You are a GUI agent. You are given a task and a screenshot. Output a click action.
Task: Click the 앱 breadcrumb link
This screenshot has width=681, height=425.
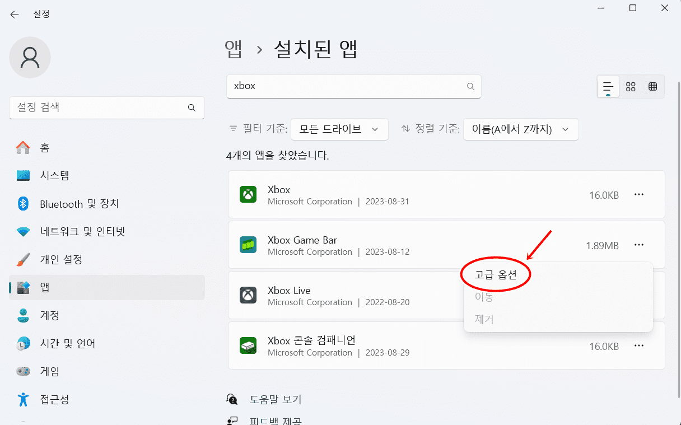(x=234, y=50)
